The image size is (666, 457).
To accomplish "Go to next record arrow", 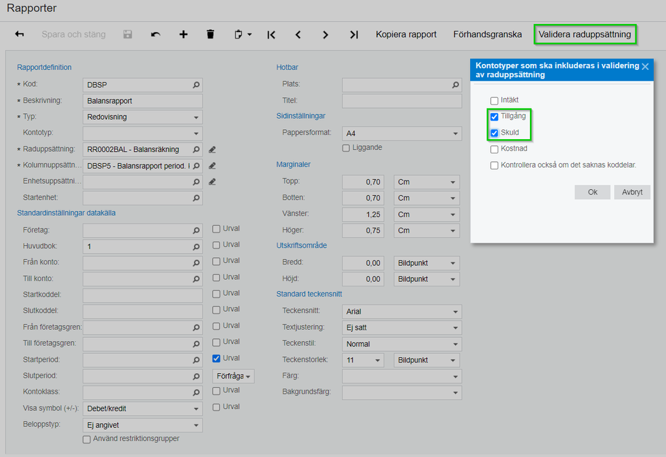I will 325,35.
